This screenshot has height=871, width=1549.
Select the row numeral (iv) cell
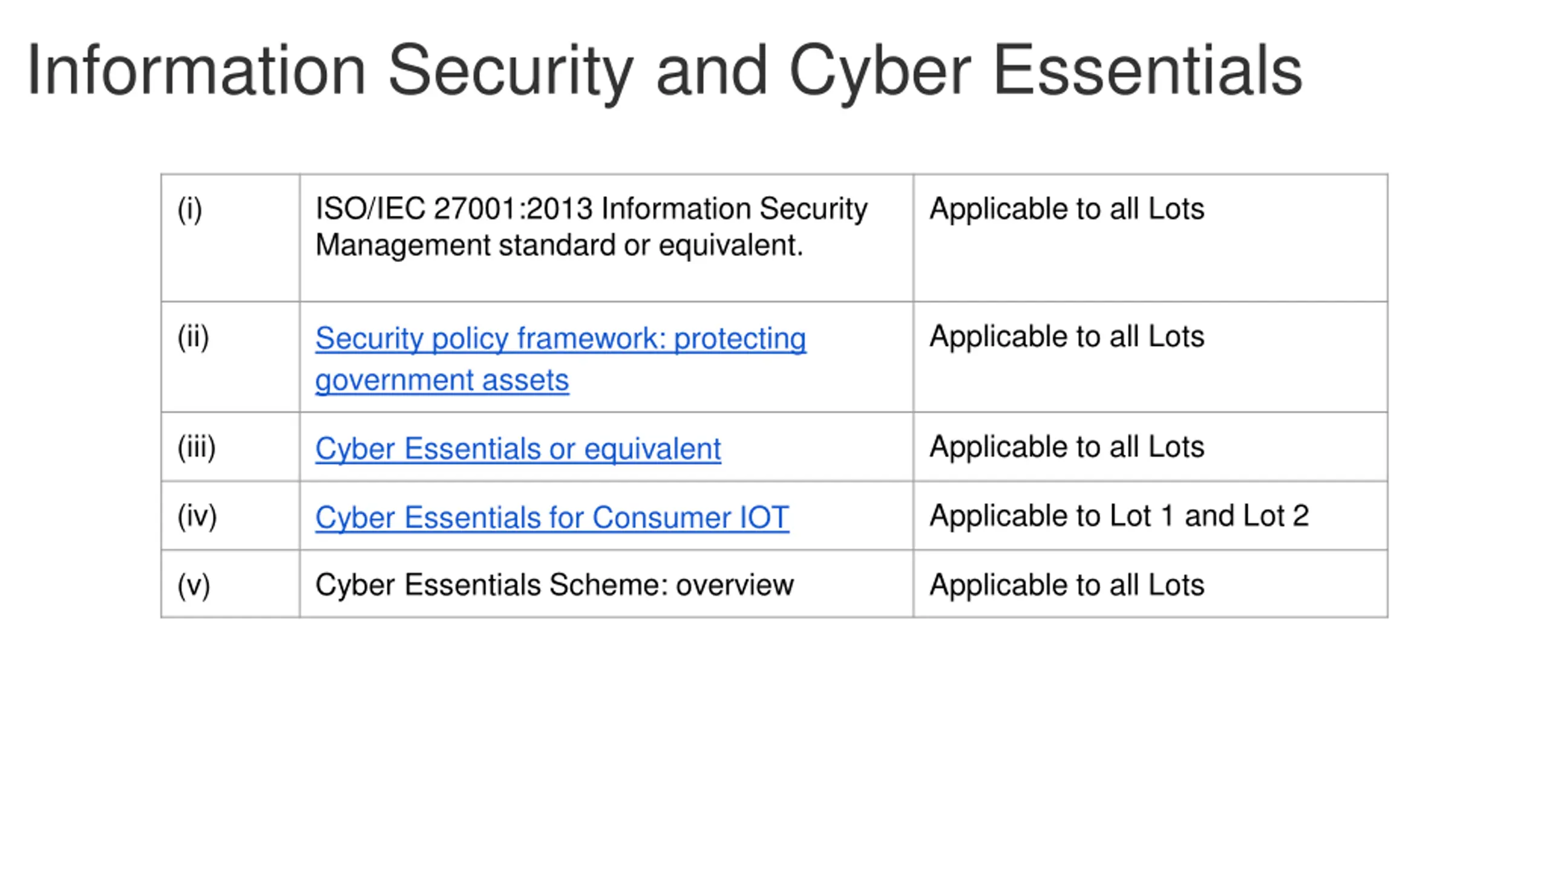pos(197,516)
